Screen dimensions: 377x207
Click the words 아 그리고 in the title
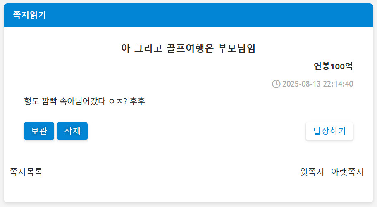(x=136, y=48)
